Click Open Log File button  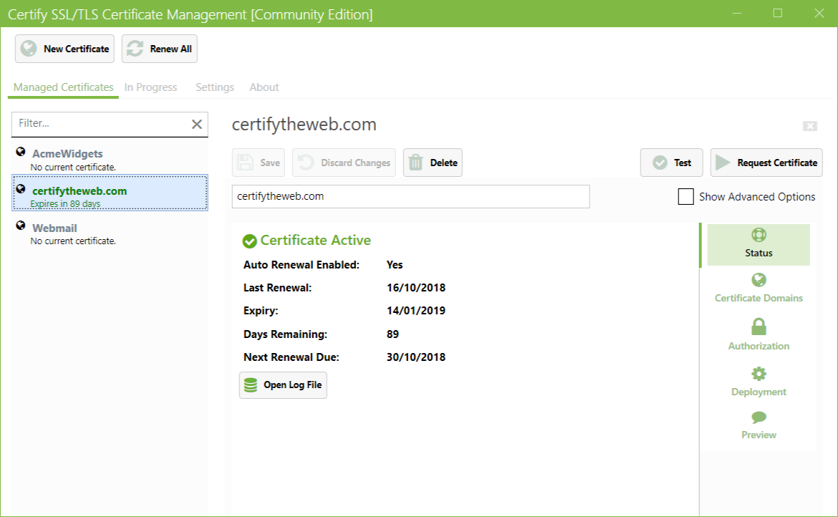(x=283, y=385)
